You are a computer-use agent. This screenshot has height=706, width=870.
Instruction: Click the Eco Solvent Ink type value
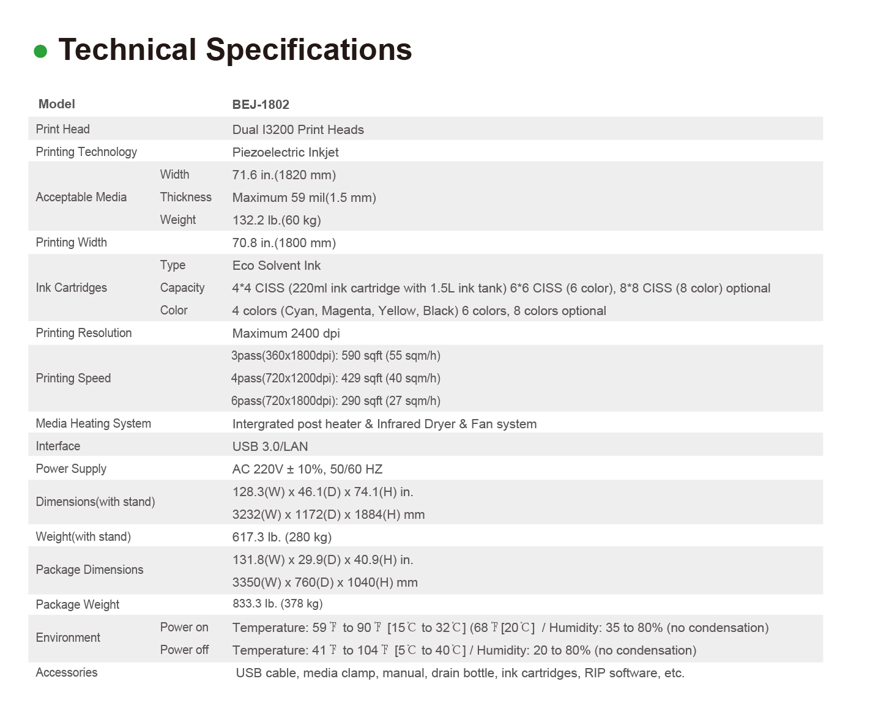(277, 266)
